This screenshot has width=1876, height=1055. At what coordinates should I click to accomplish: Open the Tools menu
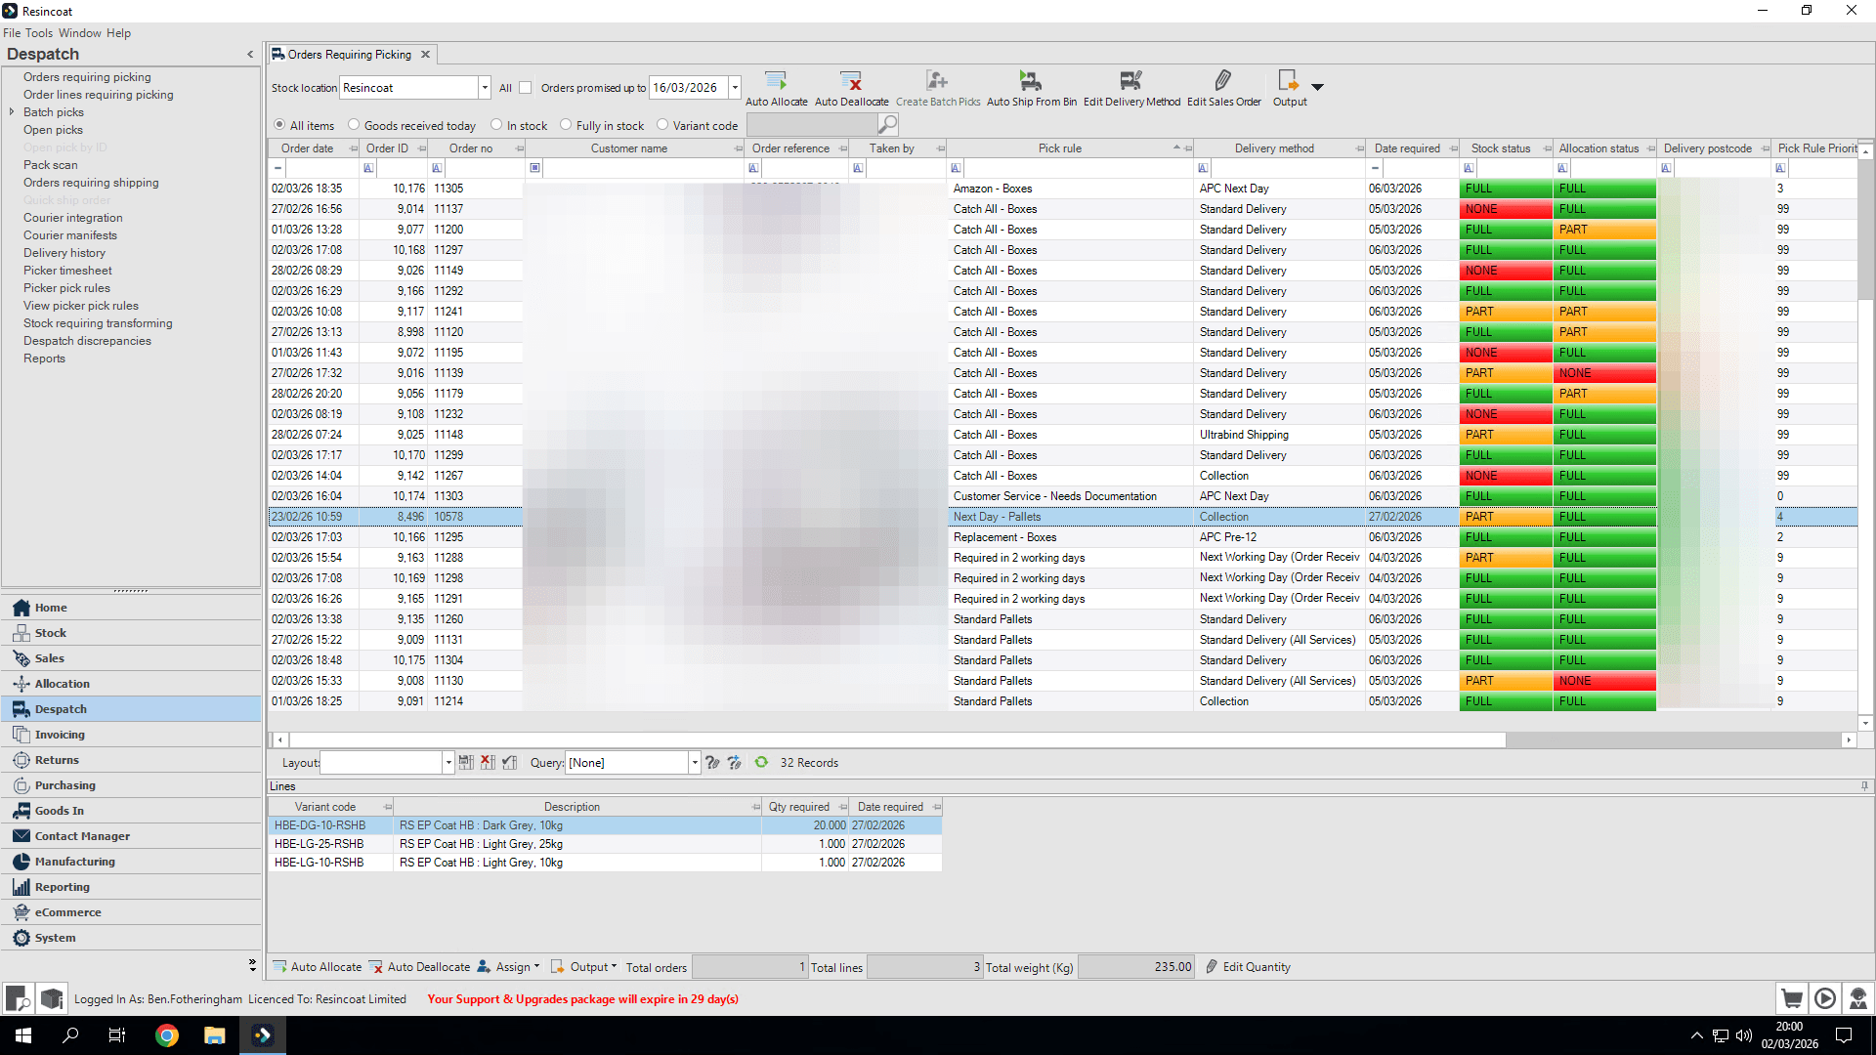(39, 33)
